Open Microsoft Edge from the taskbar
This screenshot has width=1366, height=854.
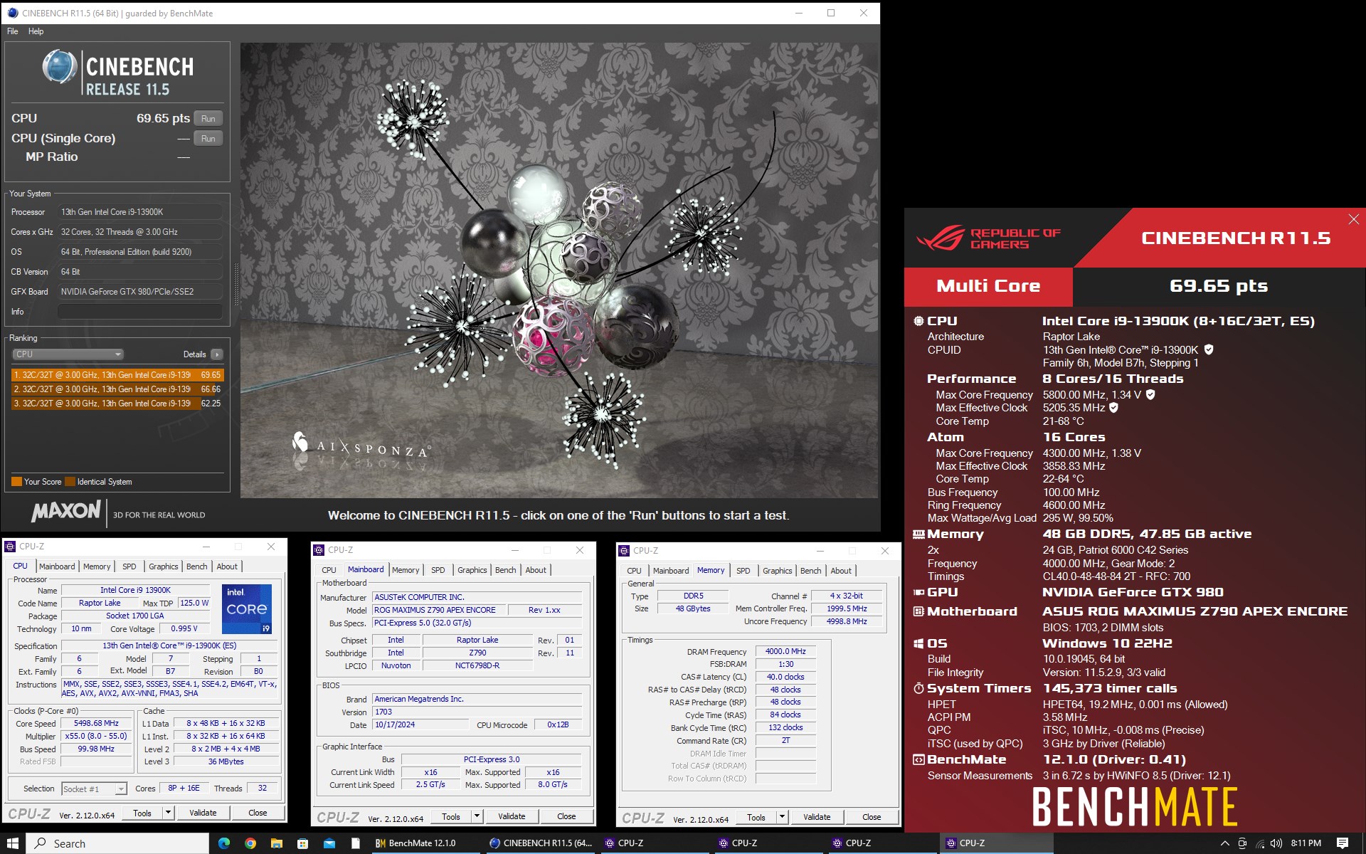click(x=224, y=843)
